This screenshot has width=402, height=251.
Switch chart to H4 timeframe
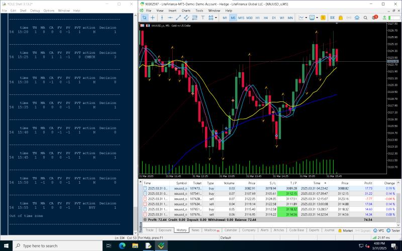[266, 18]
